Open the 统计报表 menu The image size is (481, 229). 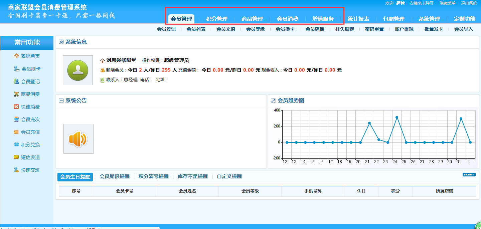pyautogui.click(x=359, y=19)
